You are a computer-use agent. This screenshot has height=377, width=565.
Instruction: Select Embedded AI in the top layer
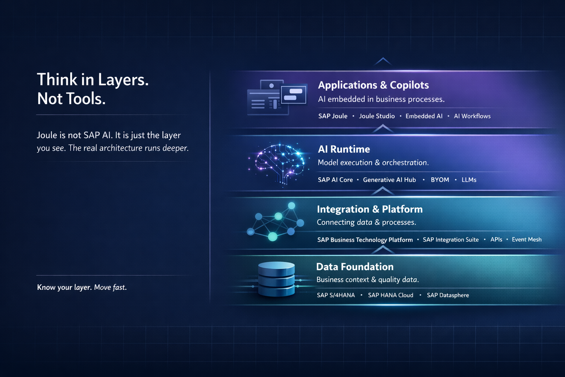(424, 115)
